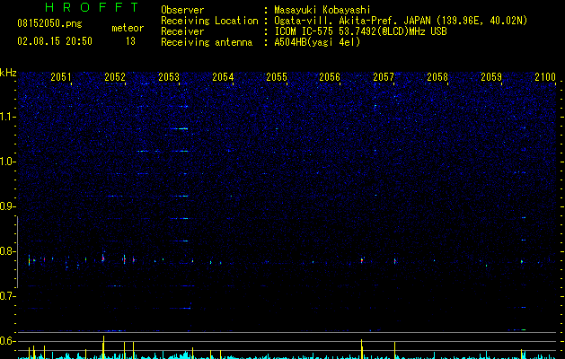Click the 2056 time axis label

pyautogui.click(x=330, y=76)
